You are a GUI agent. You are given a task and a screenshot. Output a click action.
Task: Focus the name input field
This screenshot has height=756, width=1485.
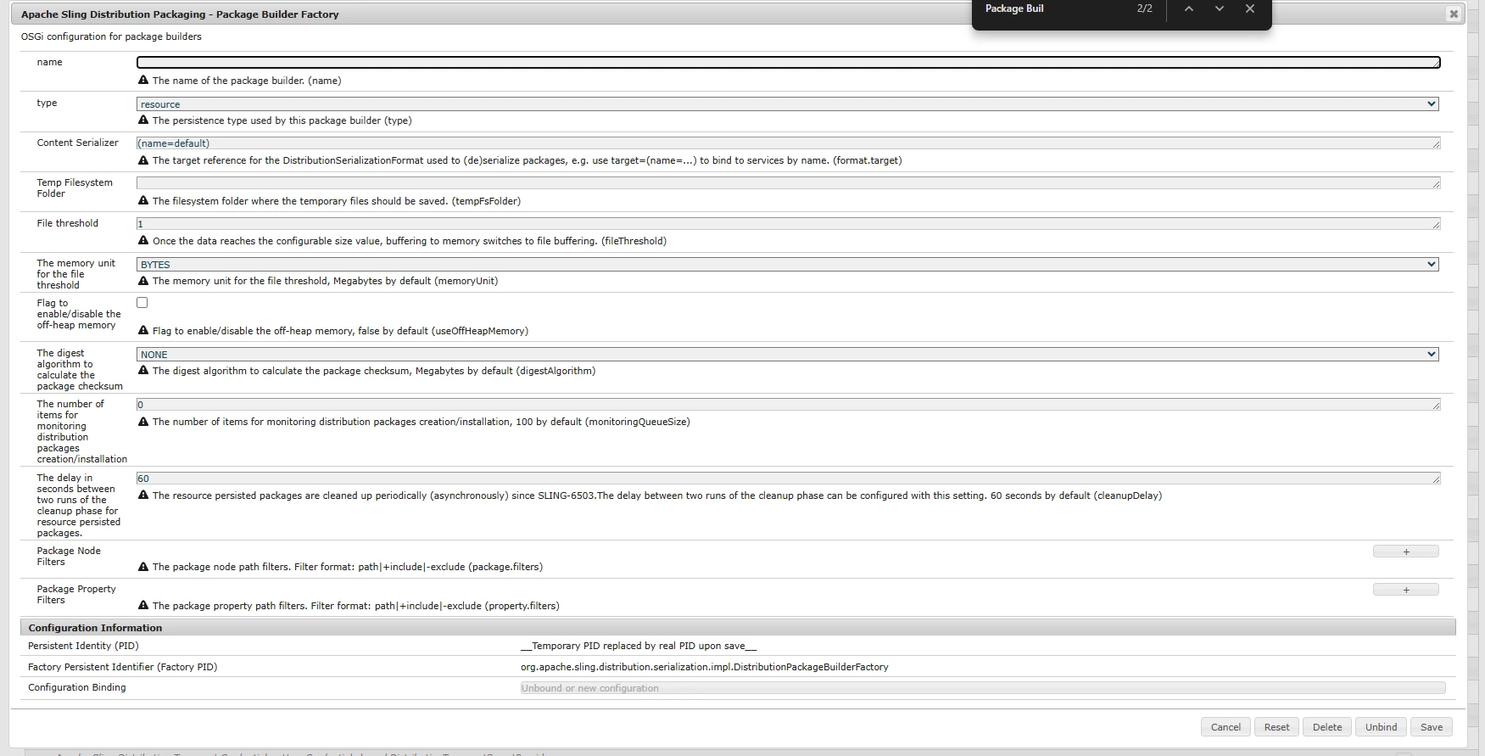(788, 62)
